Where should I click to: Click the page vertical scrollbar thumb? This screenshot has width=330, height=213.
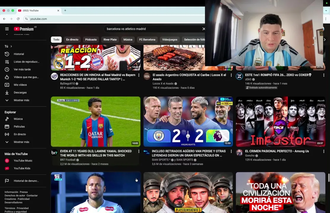coord(329,178)
